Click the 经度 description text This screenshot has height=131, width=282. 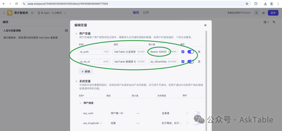tap(113, 123)
